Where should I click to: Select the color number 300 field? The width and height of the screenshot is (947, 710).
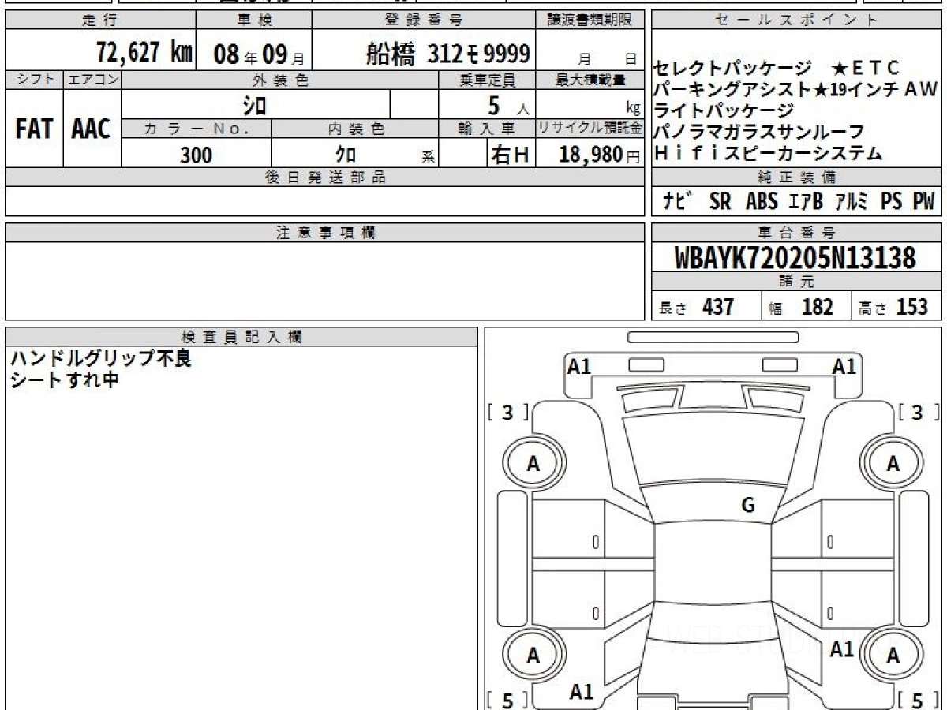click(196, 155)
